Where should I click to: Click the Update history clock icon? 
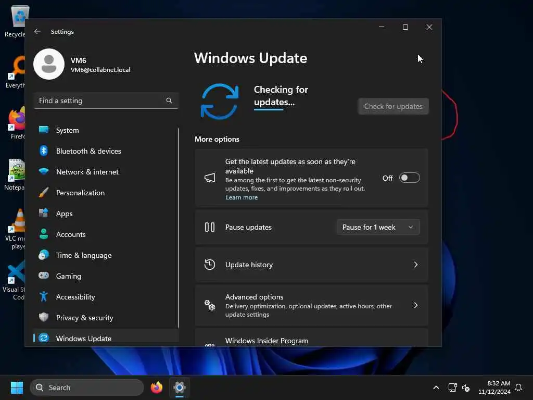210,264
